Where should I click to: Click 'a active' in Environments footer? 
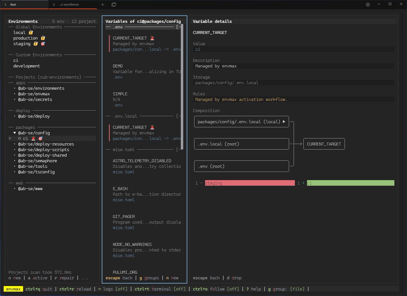click(x=38, y=278)
